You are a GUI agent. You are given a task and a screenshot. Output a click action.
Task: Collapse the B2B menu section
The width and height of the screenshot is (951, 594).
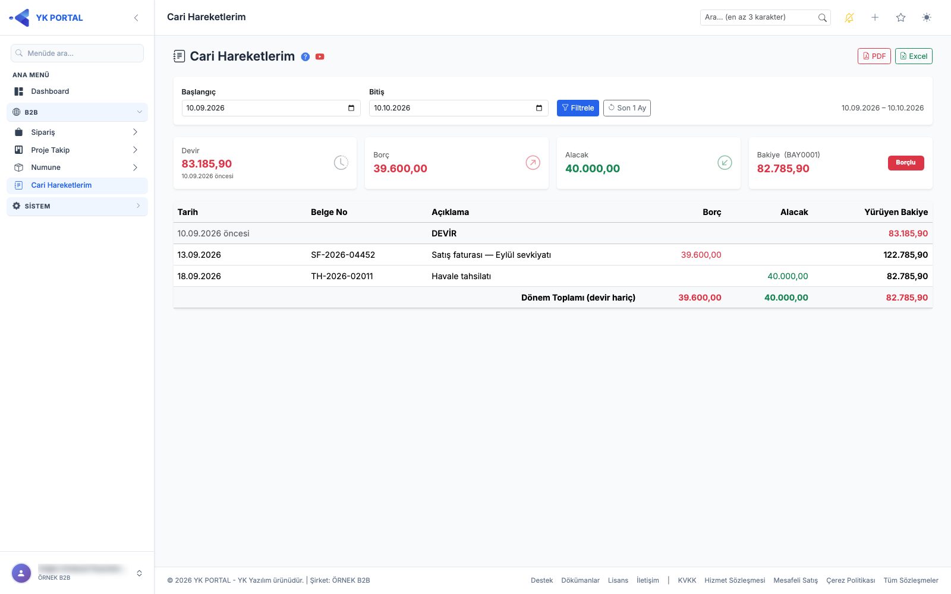tap(77, 112)
